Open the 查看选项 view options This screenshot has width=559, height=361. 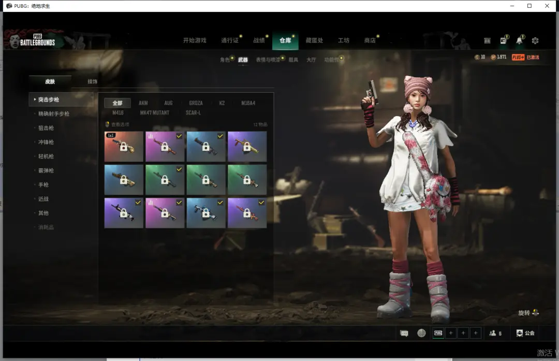pos(117,124)
